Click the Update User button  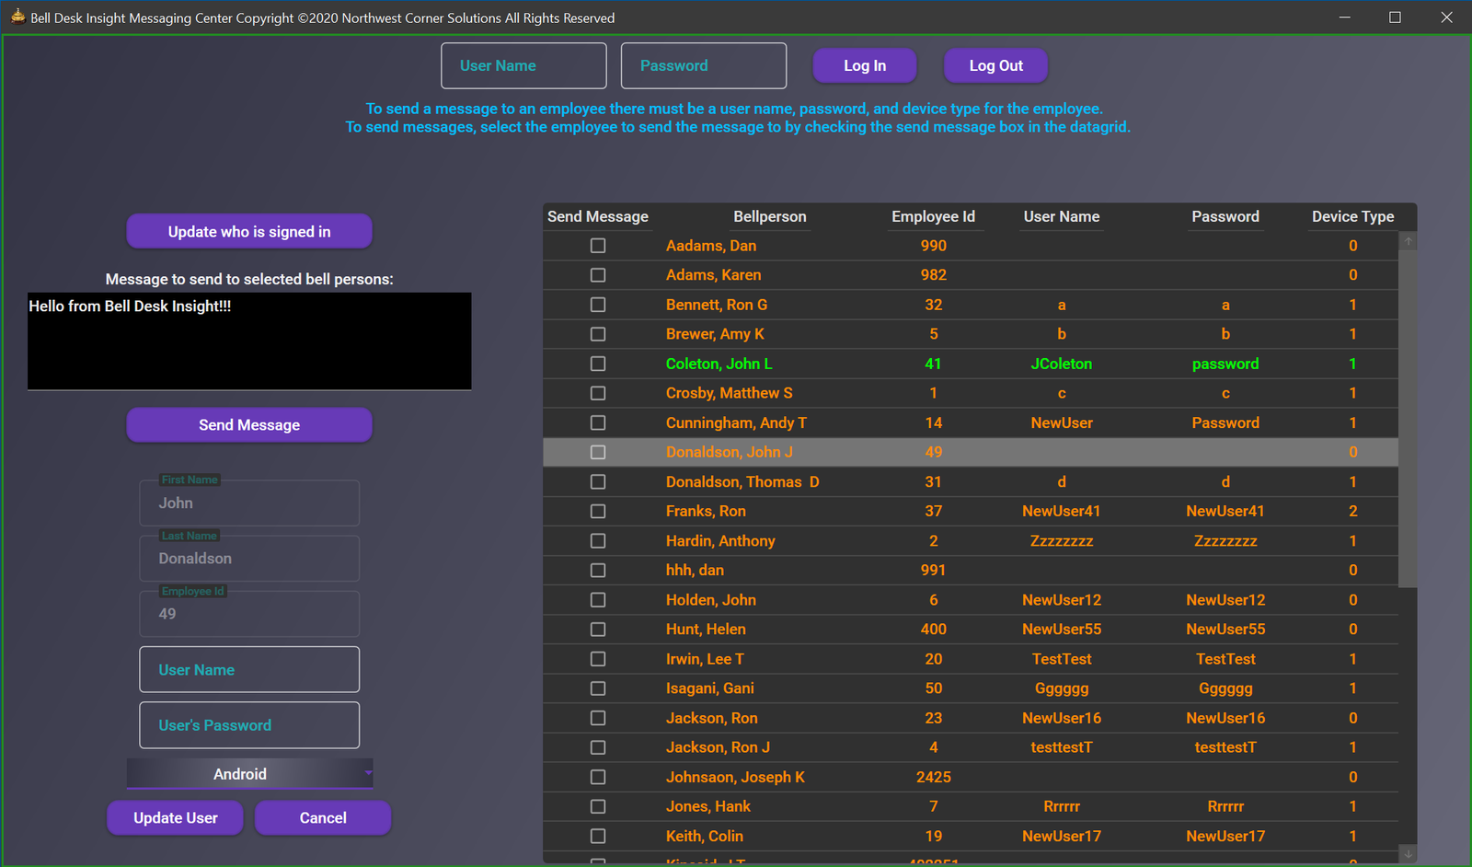pos(176,818)
